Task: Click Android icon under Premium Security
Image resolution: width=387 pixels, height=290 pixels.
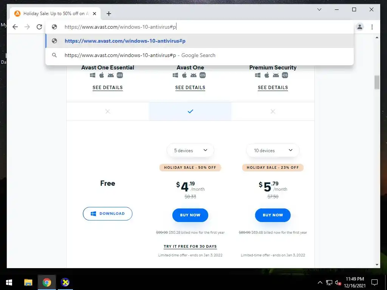Action: 276,75
